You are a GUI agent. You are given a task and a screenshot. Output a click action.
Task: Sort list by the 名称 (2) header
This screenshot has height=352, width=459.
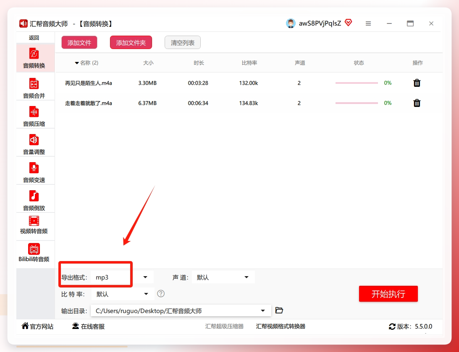(x=87, y=63)
